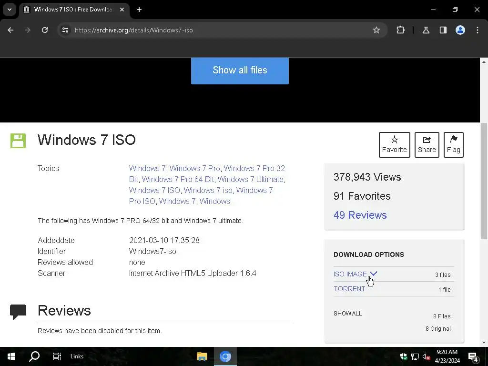Open the notification center icon
The width and height of the screenshot is (488, 366).
tap(473, 356)
